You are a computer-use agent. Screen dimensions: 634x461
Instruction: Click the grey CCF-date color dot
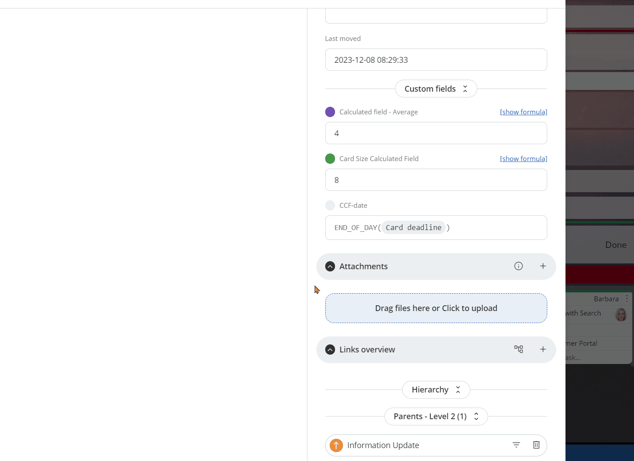(x=330, y=206)
